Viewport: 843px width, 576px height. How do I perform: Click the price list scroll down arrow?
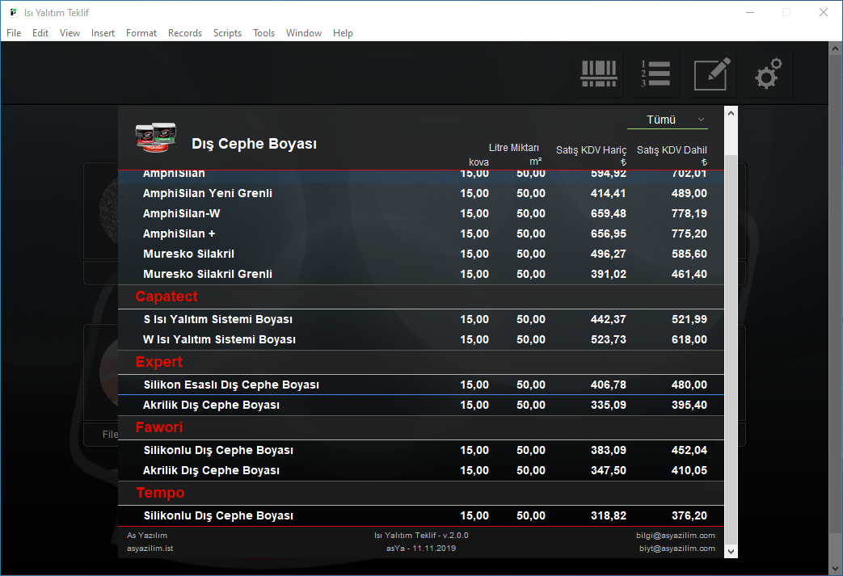pos(731,551)
